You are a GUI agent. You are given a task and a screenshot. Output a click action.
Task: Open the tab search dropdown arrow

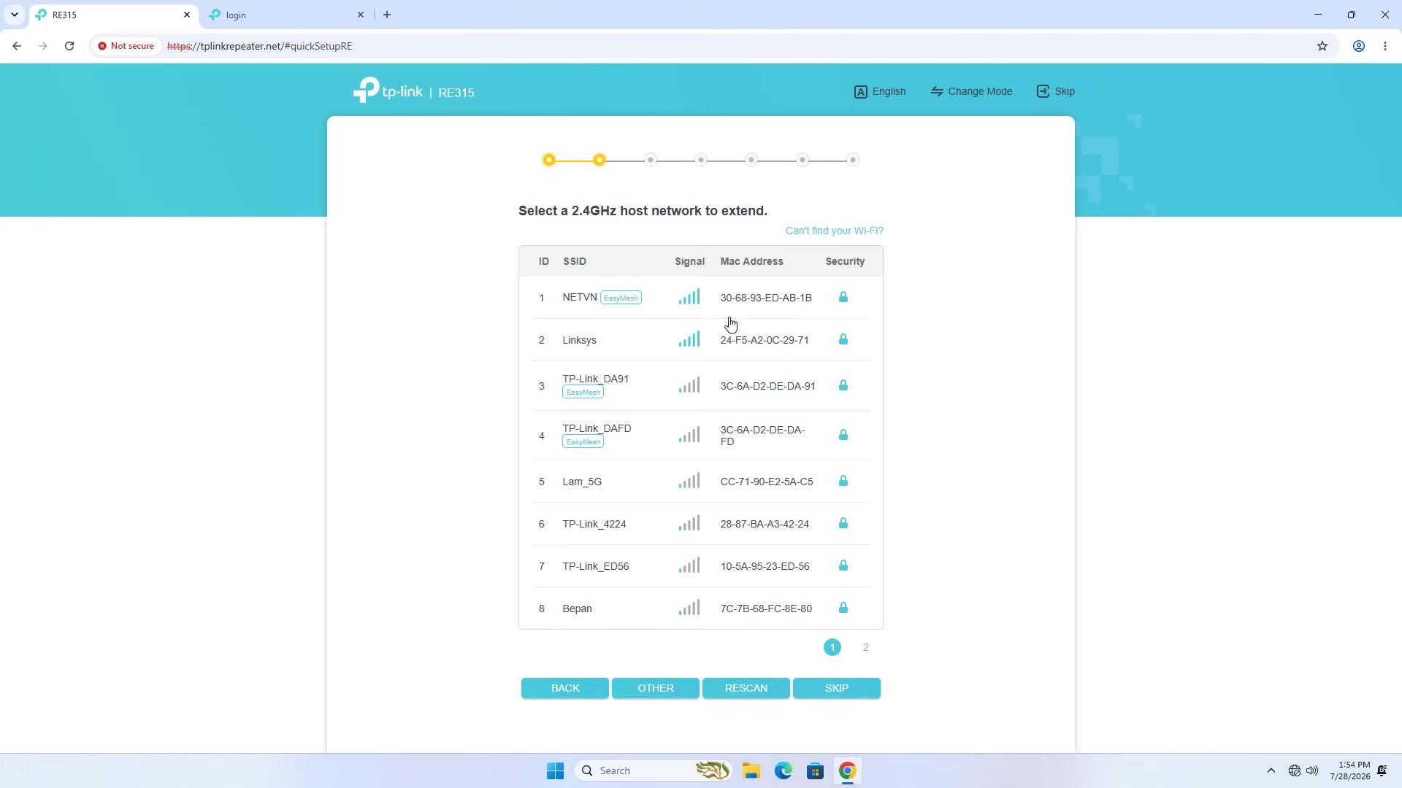click(x=14, y=15)
